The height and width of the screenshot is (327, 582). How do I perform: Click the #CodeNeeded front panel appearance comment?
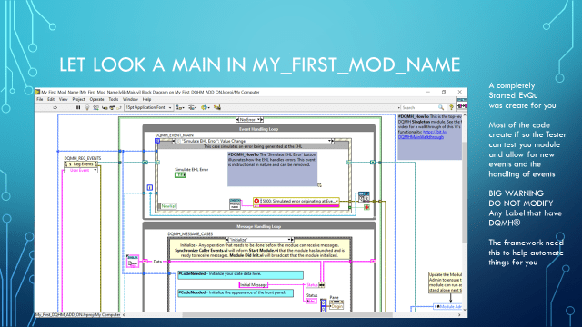[x=236, y=292]
